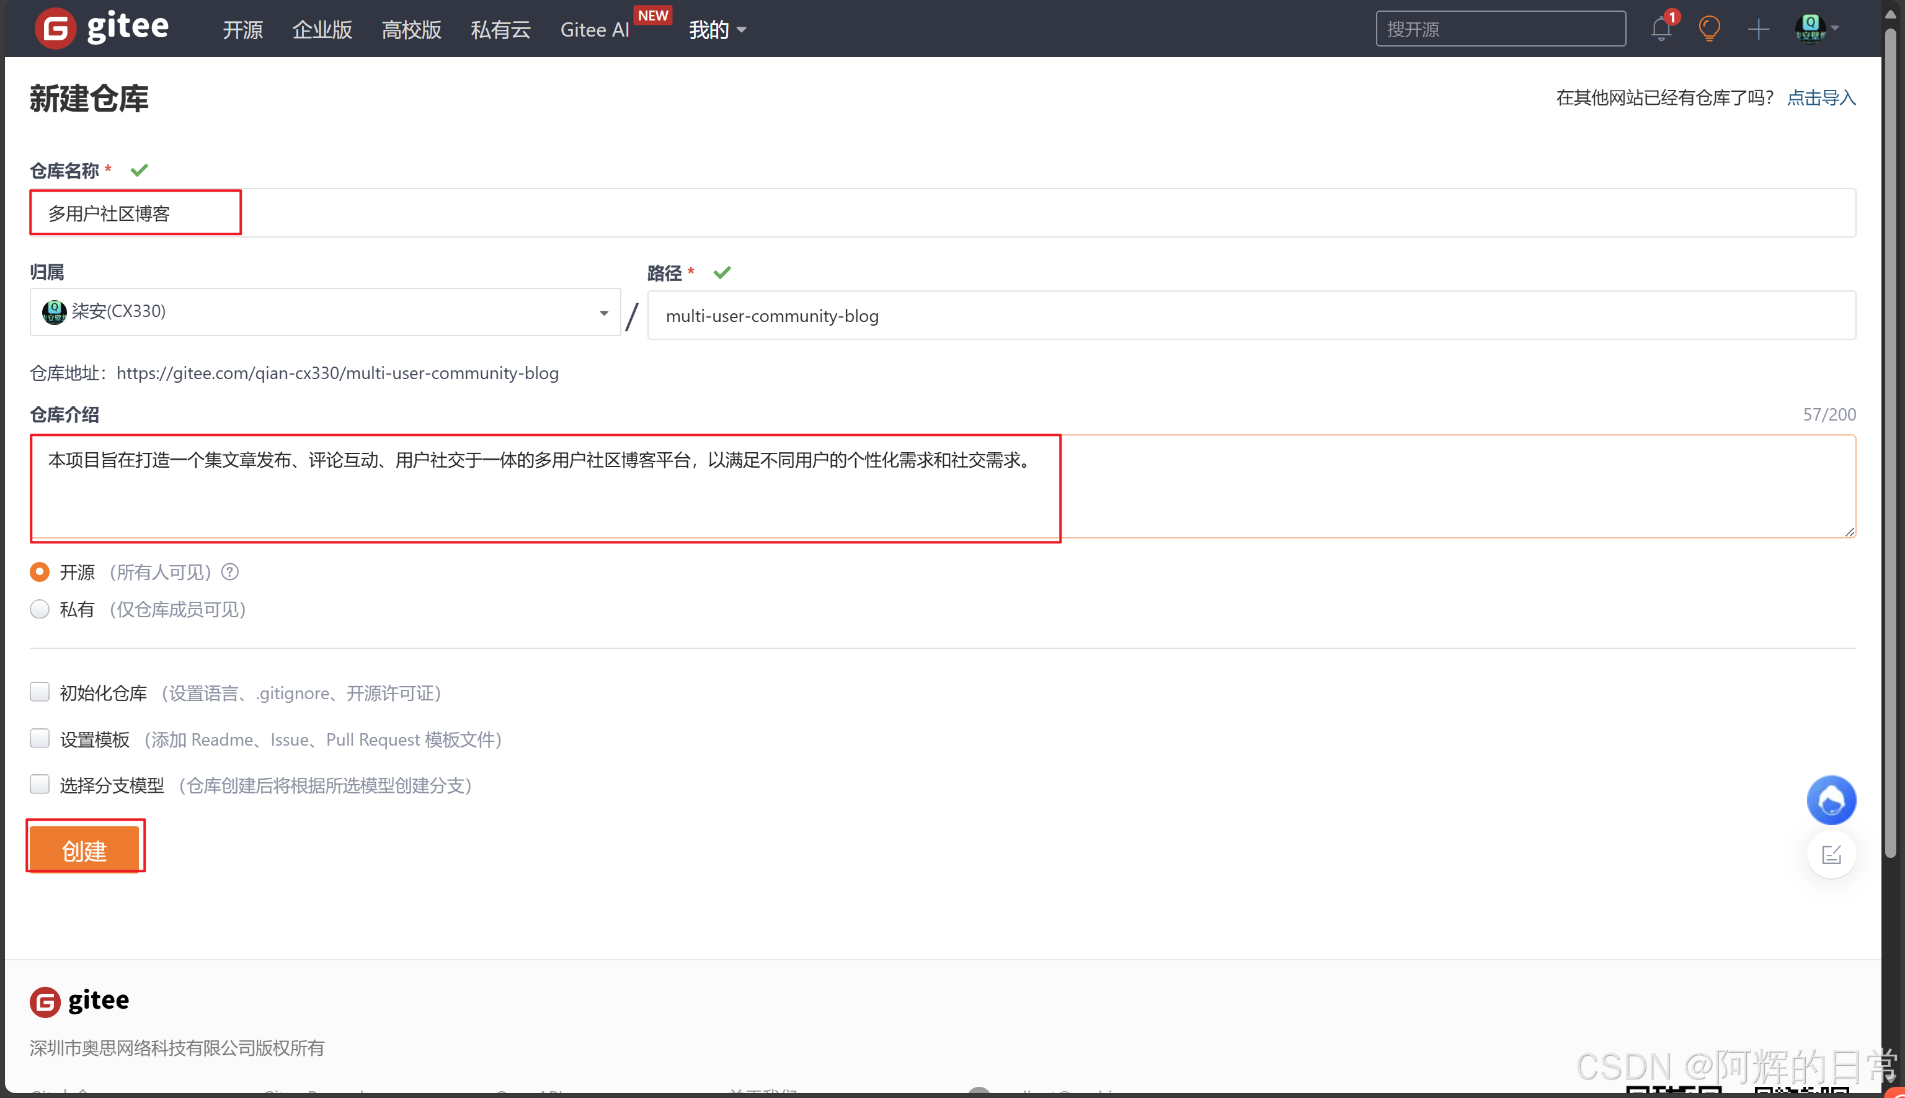The height and width of the screenshot is (1098, 1905).
Task: Open the 企业版 menu item
Action: 322,29
